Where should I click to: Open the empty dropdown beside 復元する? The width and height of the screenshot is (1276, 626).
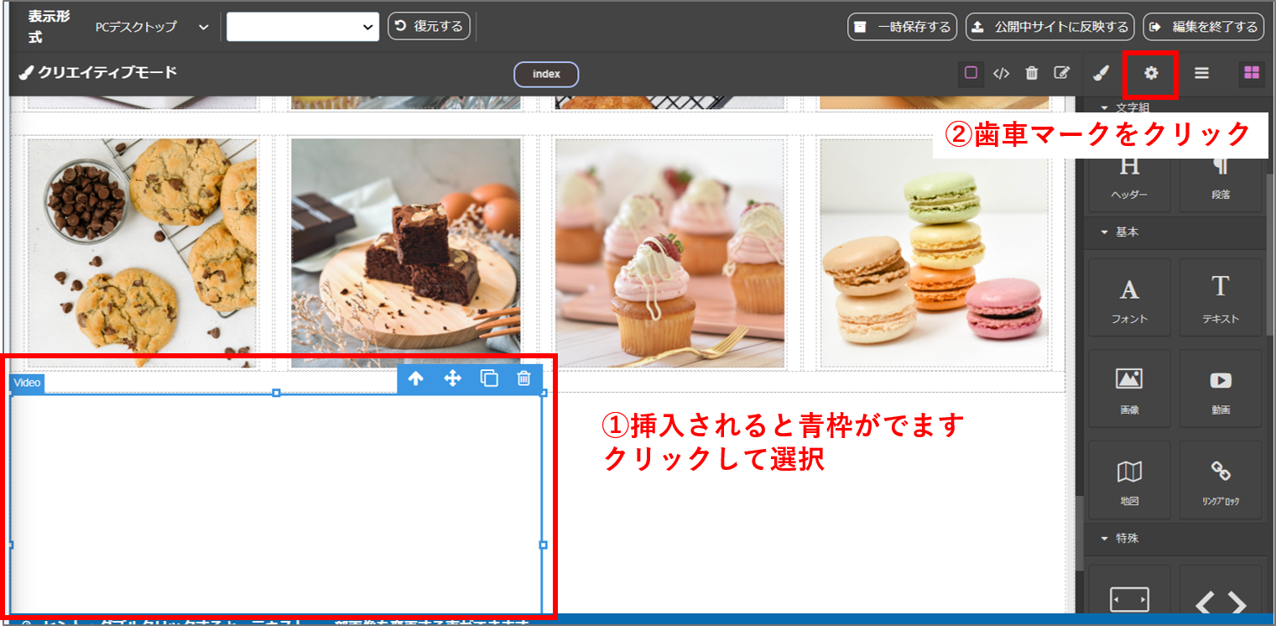tap(302, 27)
